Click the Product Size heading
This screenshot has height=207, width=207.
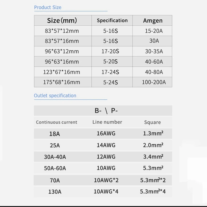(48, 7)
